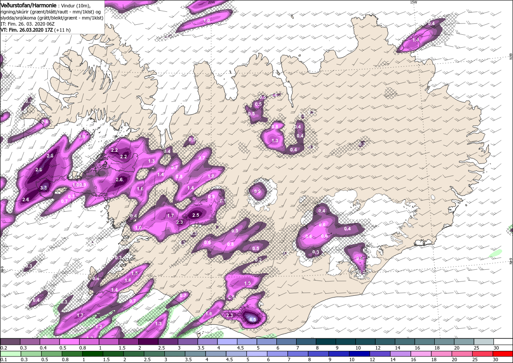Click the '20W' longitude label at the map top
Image resolution: width=513 pixels, height=363 pixels.
211,2
